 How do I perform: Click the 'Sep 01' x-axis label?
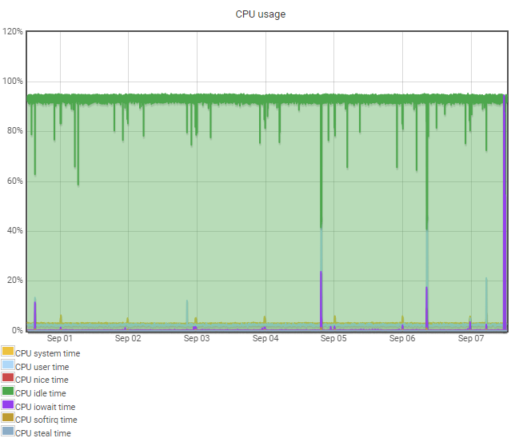60,338
